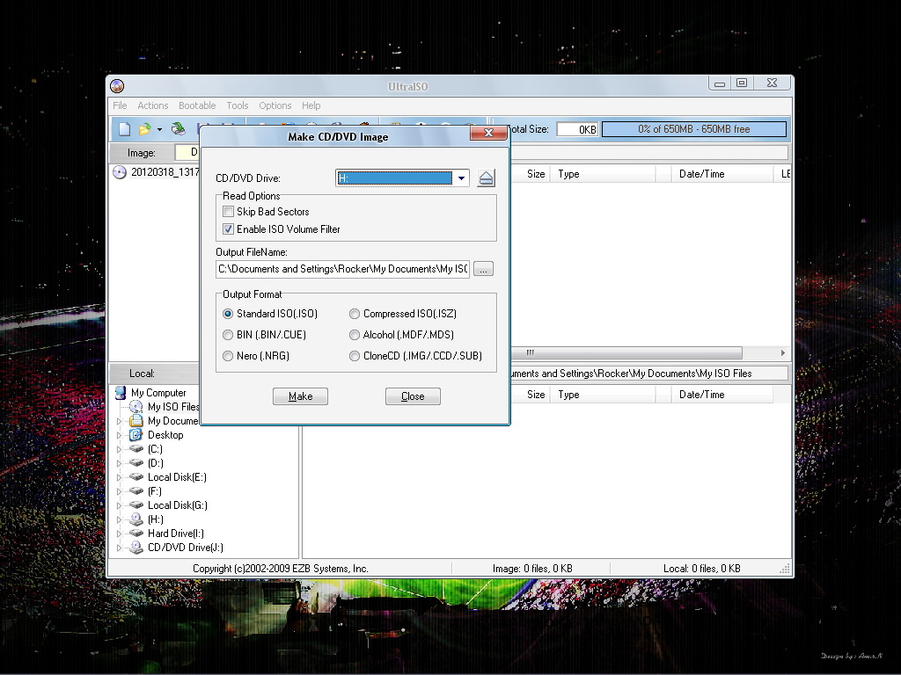Click the Close button in the dialog
The height and width of the screenshot is (675, 901).
click(414, 396)
